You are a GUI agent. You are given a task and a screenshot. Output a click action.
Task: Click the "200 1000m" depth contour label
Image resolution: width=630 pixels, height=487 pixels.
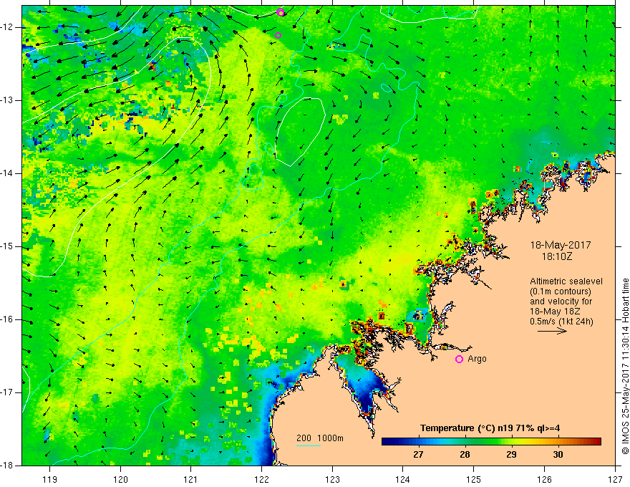tap(320, 438)
